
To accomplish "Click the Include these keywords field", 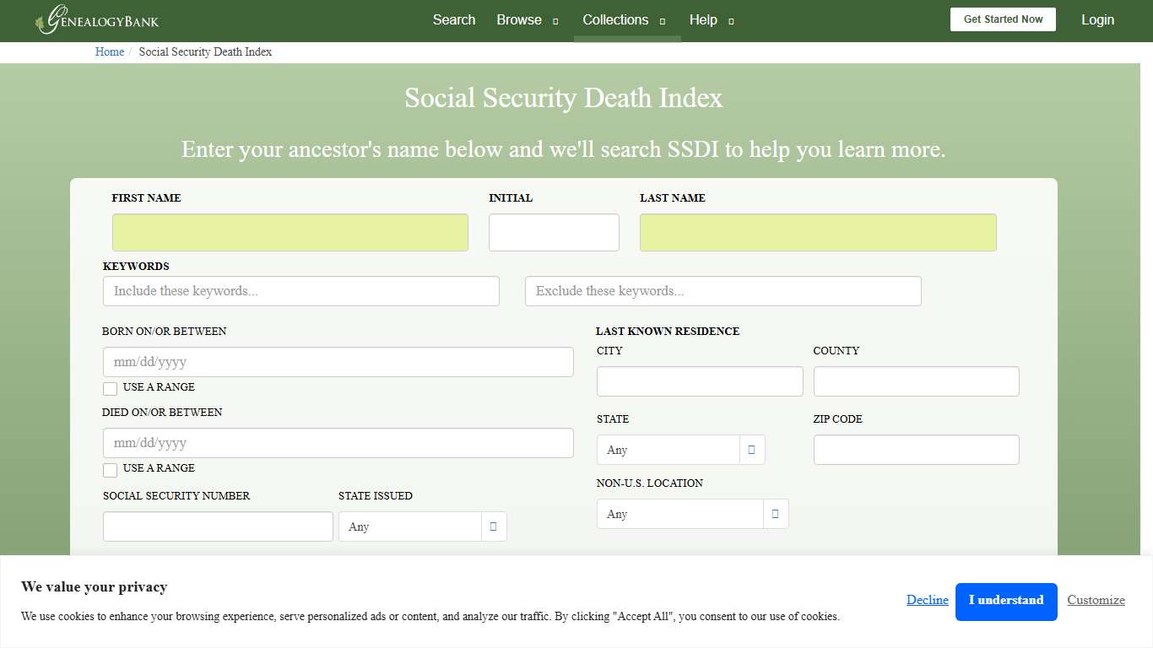I will point(300,290).
